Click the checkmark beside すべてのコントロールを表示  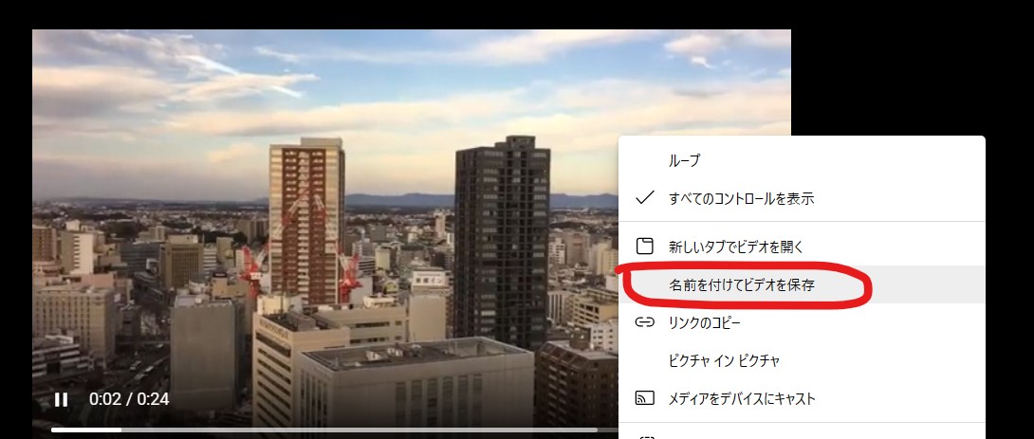pyautogui.click(x=644, y=198)
